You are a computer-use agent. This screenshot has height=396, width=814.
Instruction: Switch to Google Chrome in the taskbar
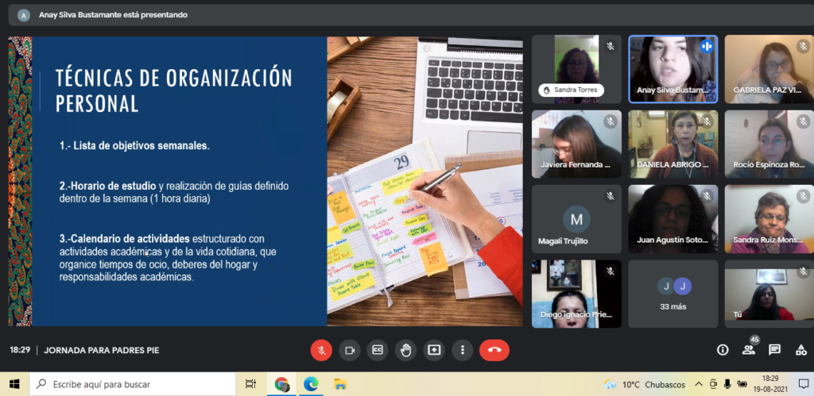click(x=282, y=384)
